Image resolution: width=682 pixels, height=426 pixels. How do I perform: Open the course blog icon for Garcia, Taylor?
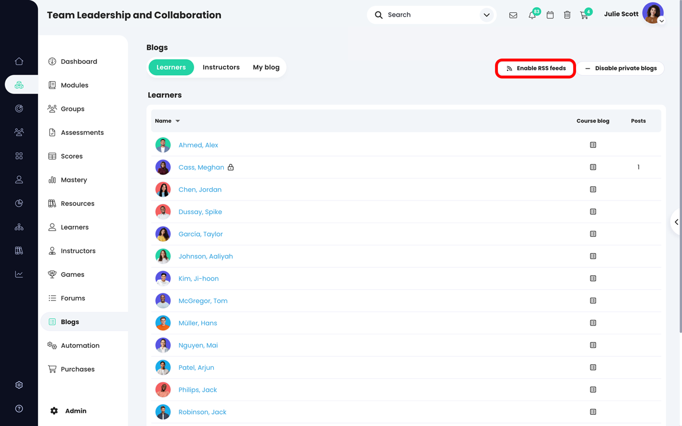coord(593,234)
